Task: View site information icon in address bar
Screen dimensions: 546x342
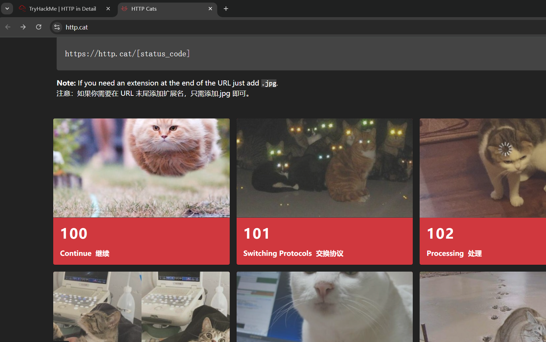Action: point(57,27)
